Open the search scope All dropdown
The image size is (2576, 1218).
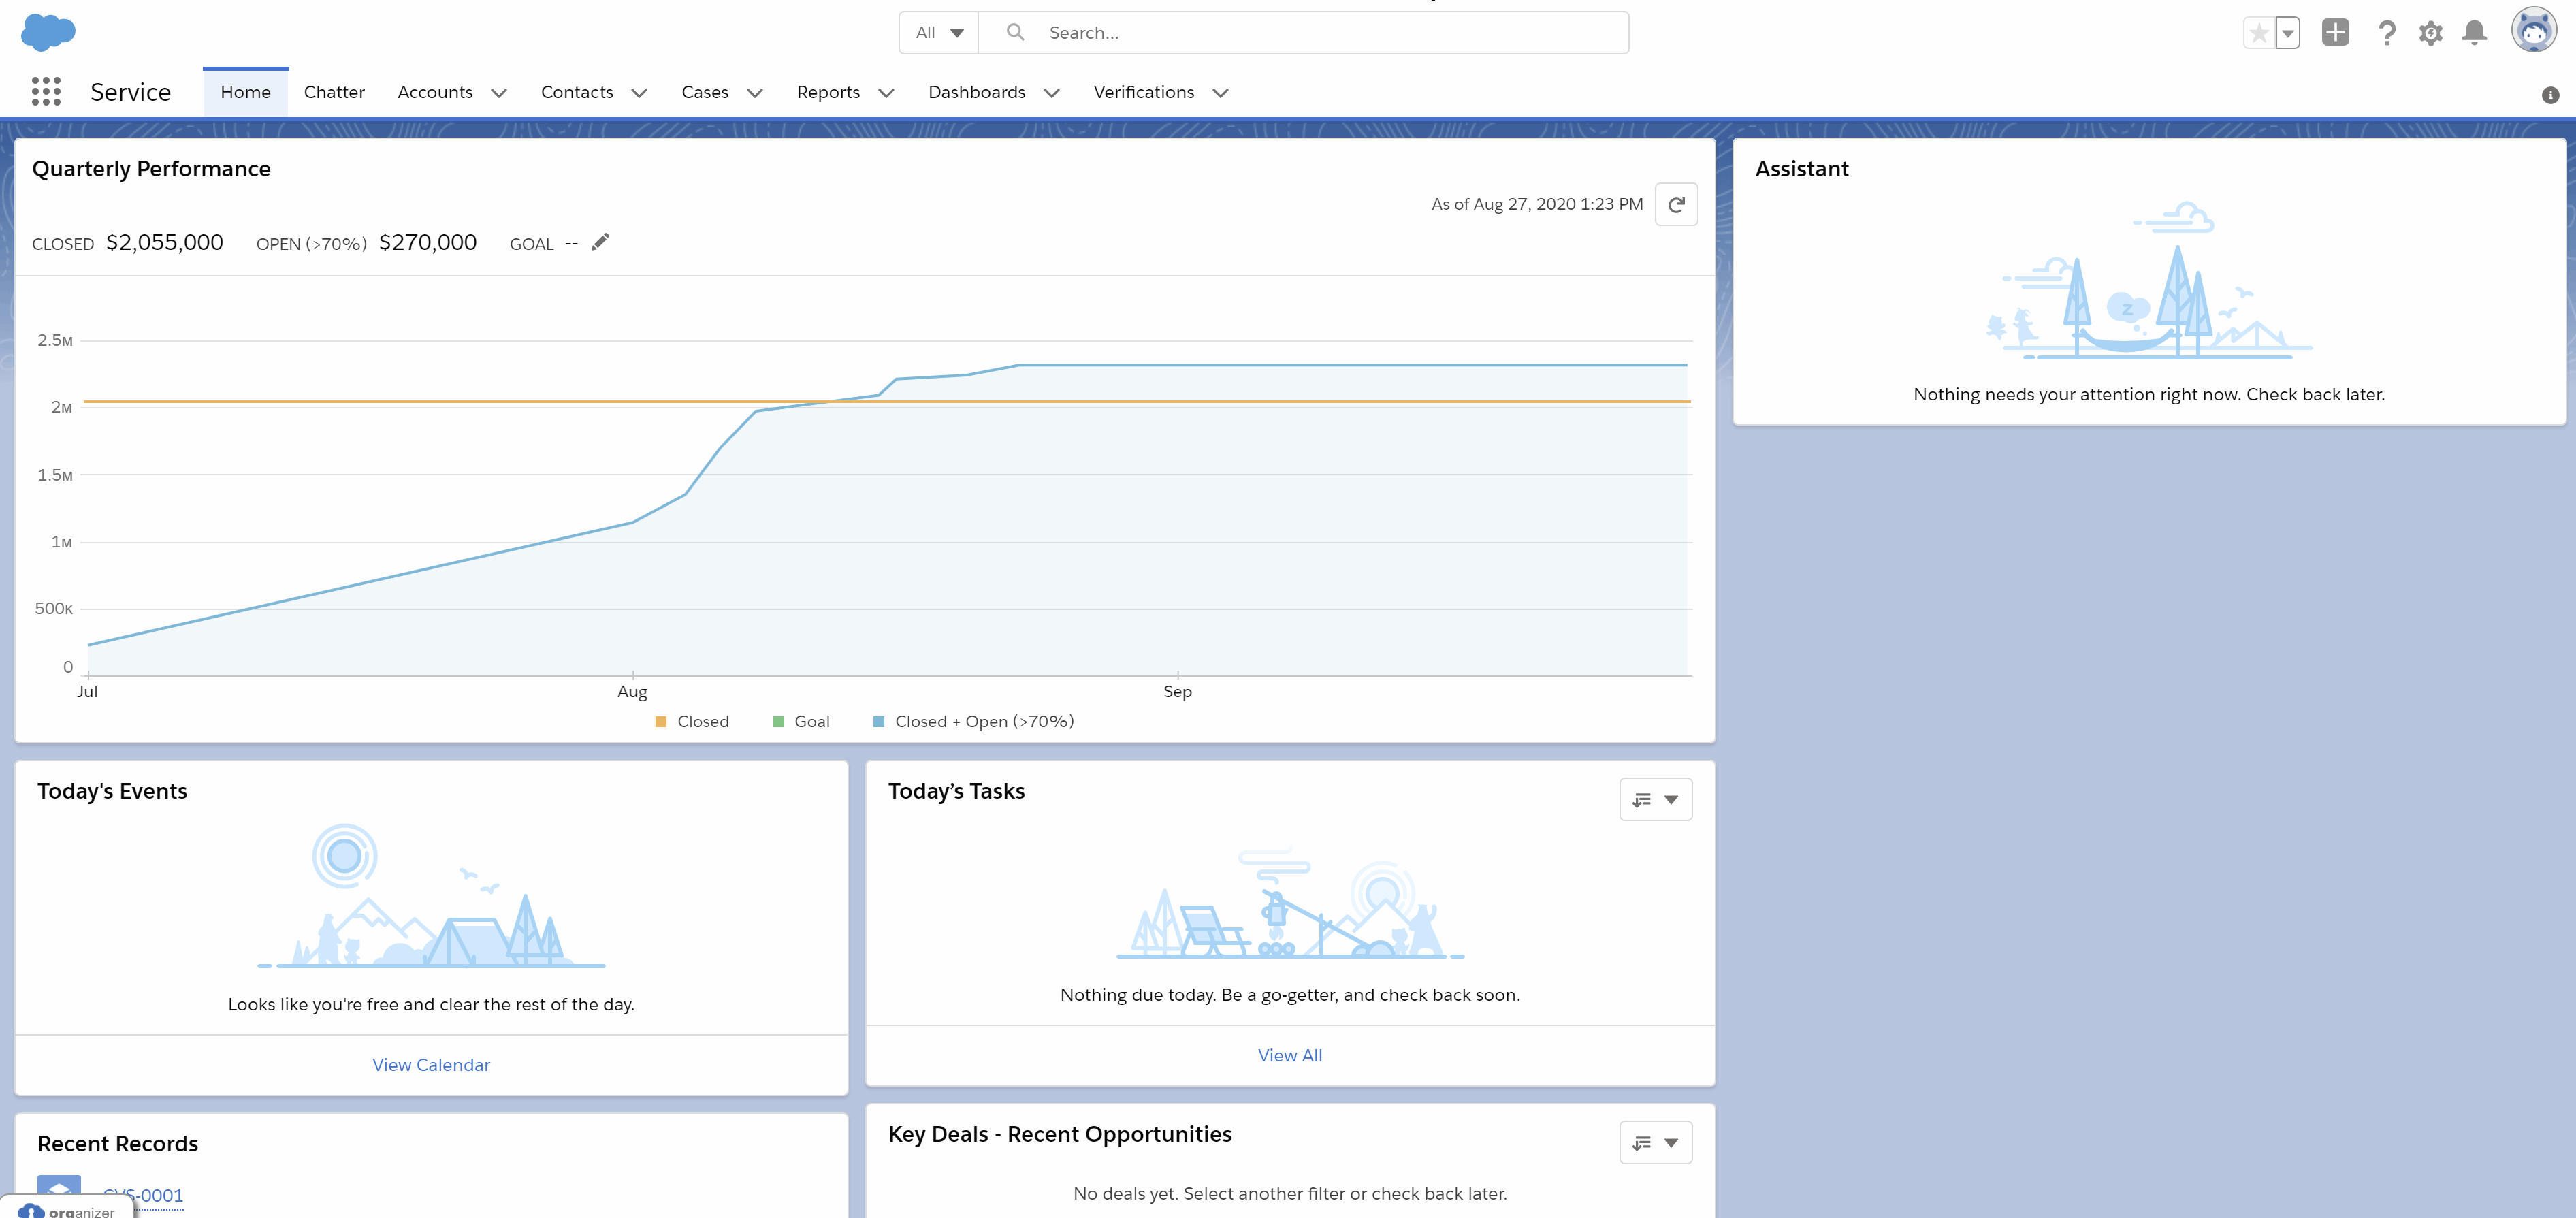[938, 33]
